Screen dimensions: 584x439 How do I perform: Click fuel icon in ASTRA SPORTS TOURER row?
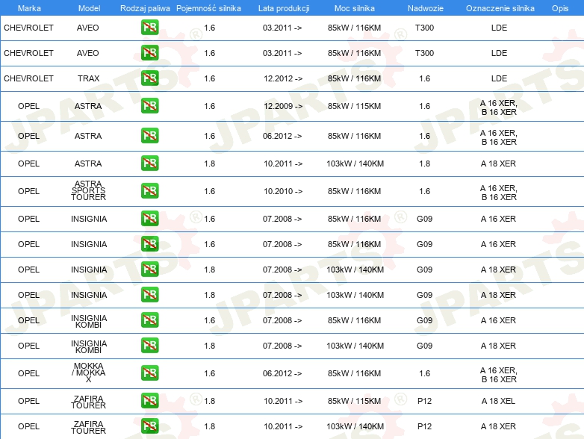[x=149, y=190]
